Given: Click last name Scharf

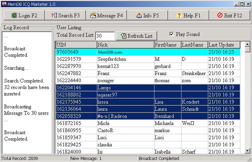Looking at the screenshot, I should pyautogui.click(x=189, y=151).
